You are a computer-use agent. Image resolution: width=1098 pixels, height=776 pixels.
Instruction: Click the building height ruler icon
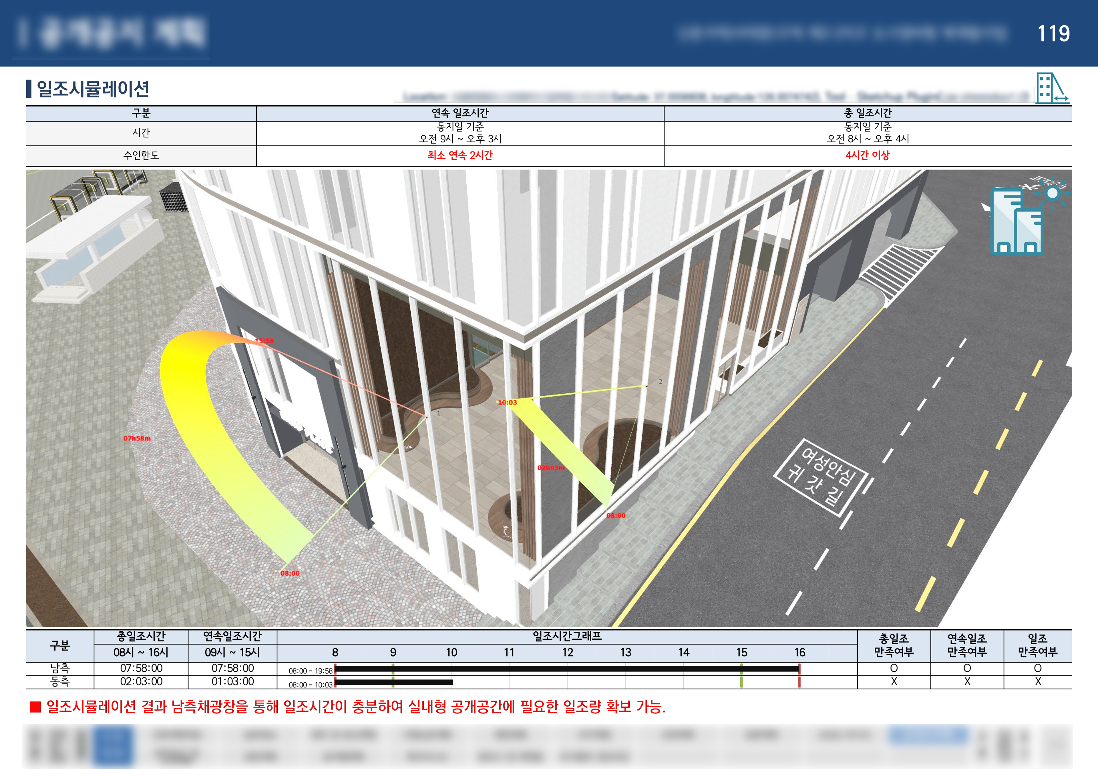pos(1052,88)
